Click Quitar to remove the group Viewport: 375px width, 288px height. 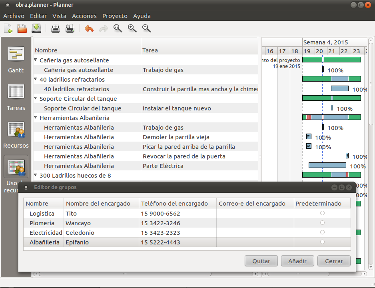pyautogui.click(x=261, y=261)
